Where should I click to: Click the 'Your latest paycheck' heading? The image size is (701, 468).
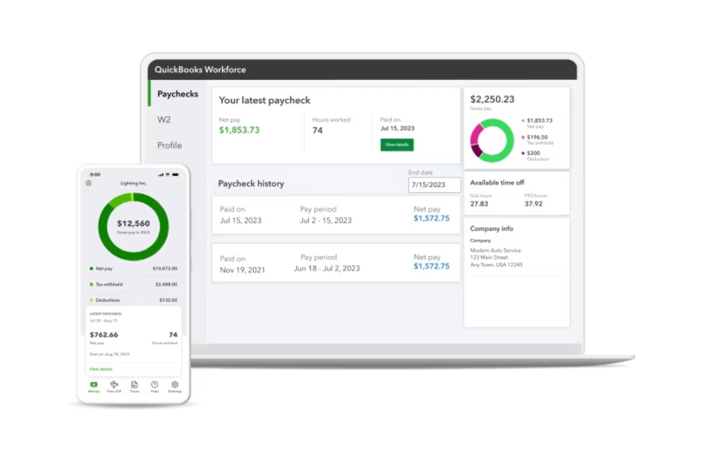(264, 100)
